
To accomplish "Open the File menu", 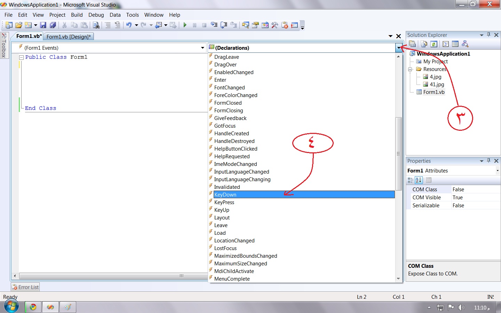I will [x=8, y=15].
